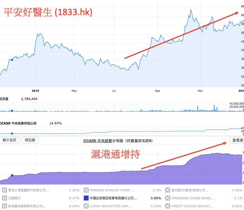Screen dimensions: 244x210
Task: Click the 3.46% holding value
Action: pos(237,190)
